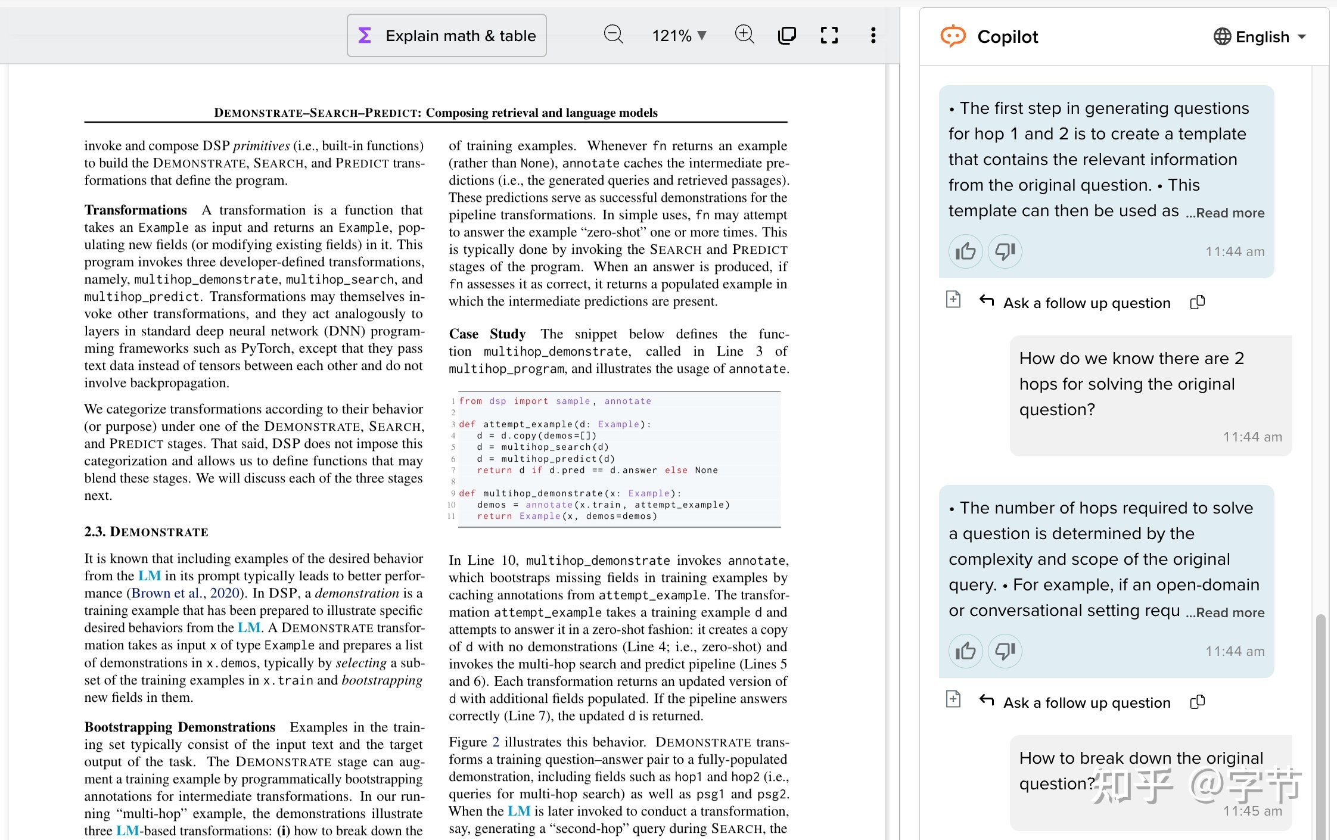Click the Copilot chat logo icon
This screenshot has width=1337, height=840.
pos(953,37)
